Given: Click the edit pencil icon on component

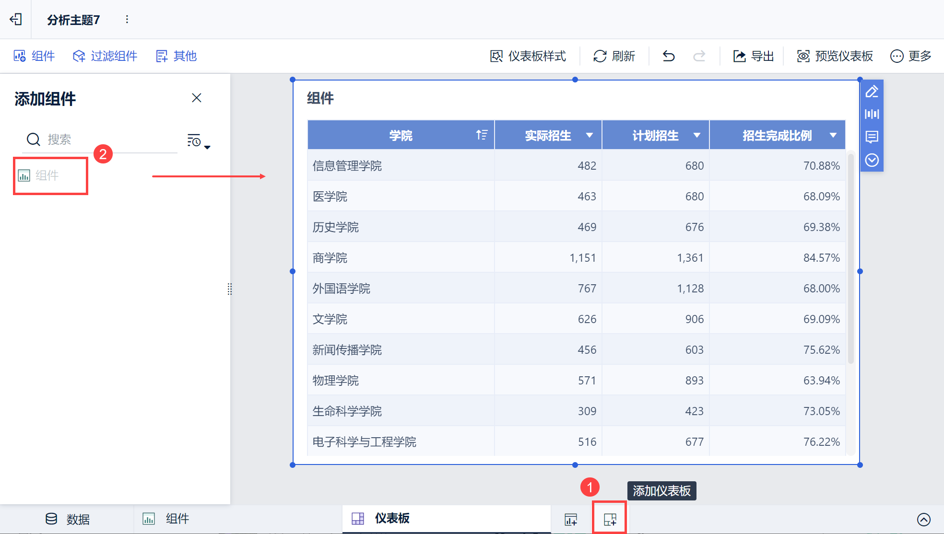Looking at the screenshot, I should (872, 91).
